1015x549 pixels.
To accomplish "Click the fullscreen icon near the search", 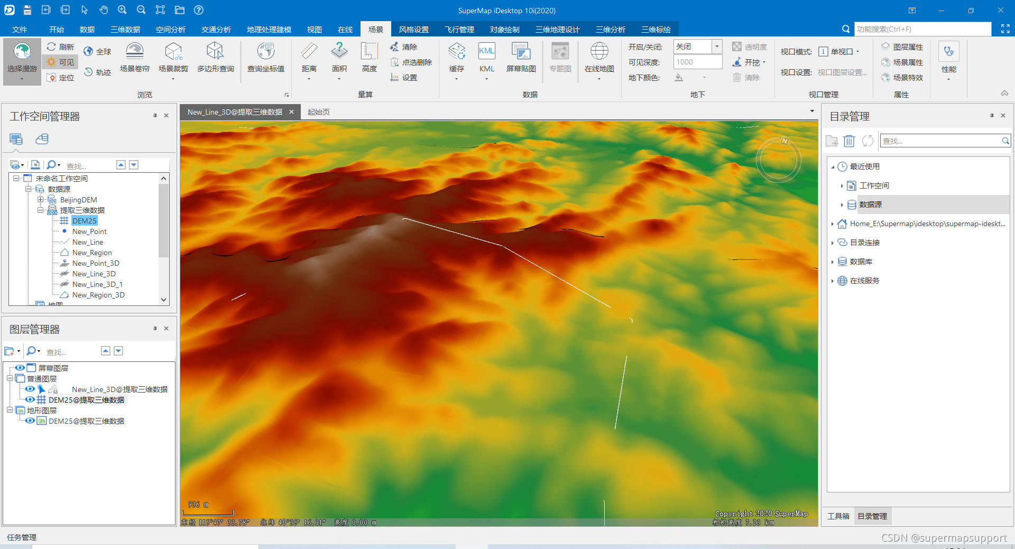I will pyautogui.click(x=1005, y=29).
